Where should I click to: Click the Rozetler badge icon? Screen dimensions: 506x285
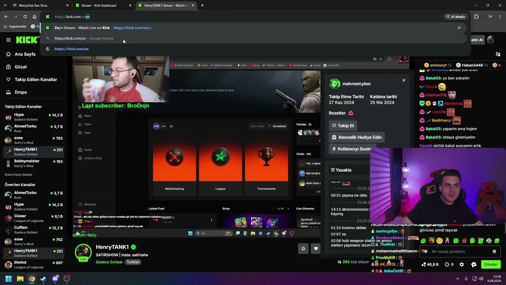click(351, 113)
